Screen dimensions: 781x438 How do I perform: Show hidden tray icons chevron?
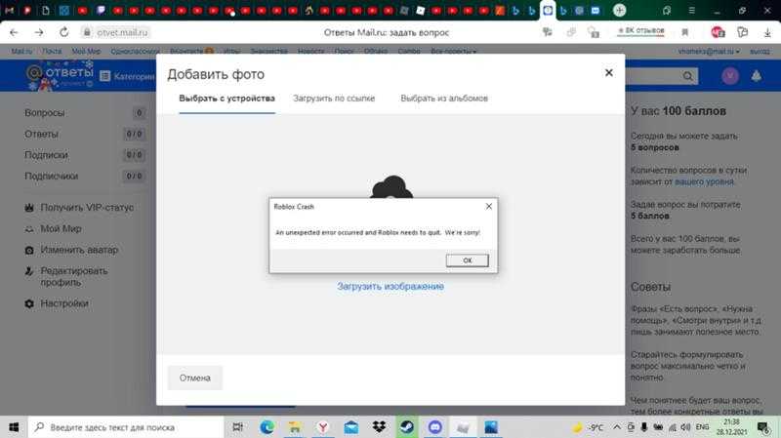617,427
